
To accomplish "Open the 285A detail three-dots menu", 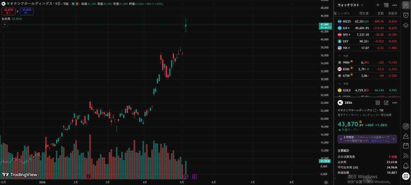I will point(395,102).
